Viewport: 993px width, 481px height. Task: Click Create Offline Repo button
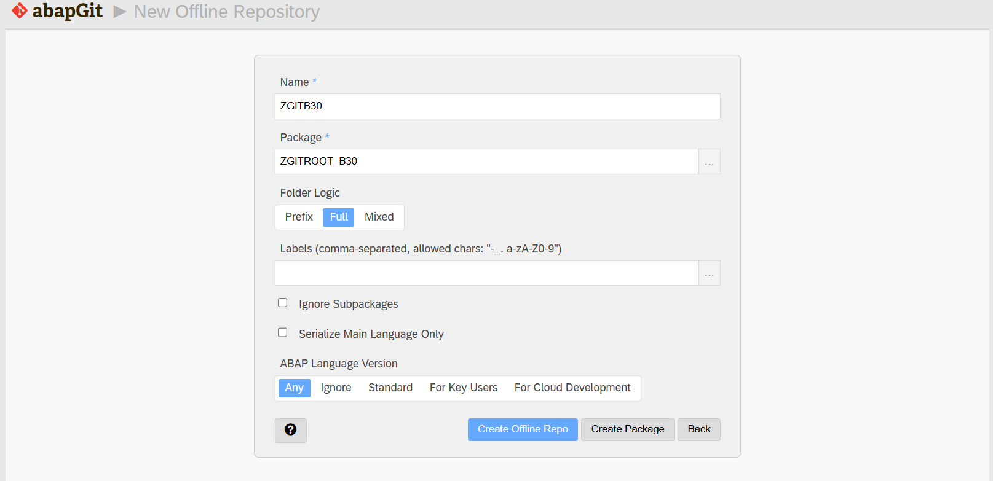tap(523, 429)
